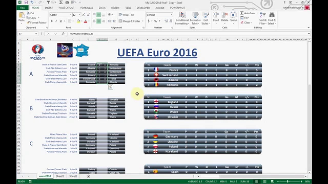Select the Sheet3 worksheet tab
The height and width of the screenshot is (184, 328).
(x=73, y=176)
